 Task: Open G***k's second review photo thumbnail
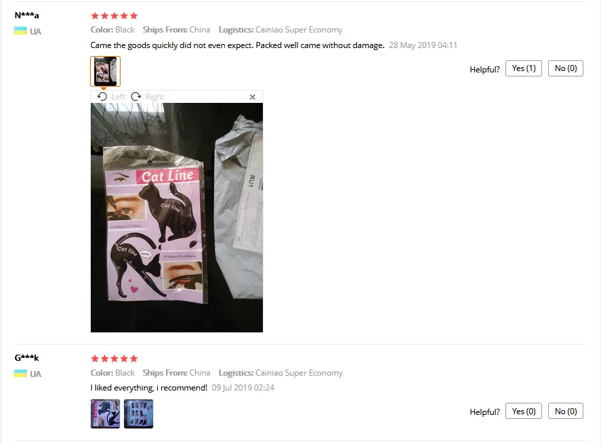pyautogui.click(x=138, y=414)
